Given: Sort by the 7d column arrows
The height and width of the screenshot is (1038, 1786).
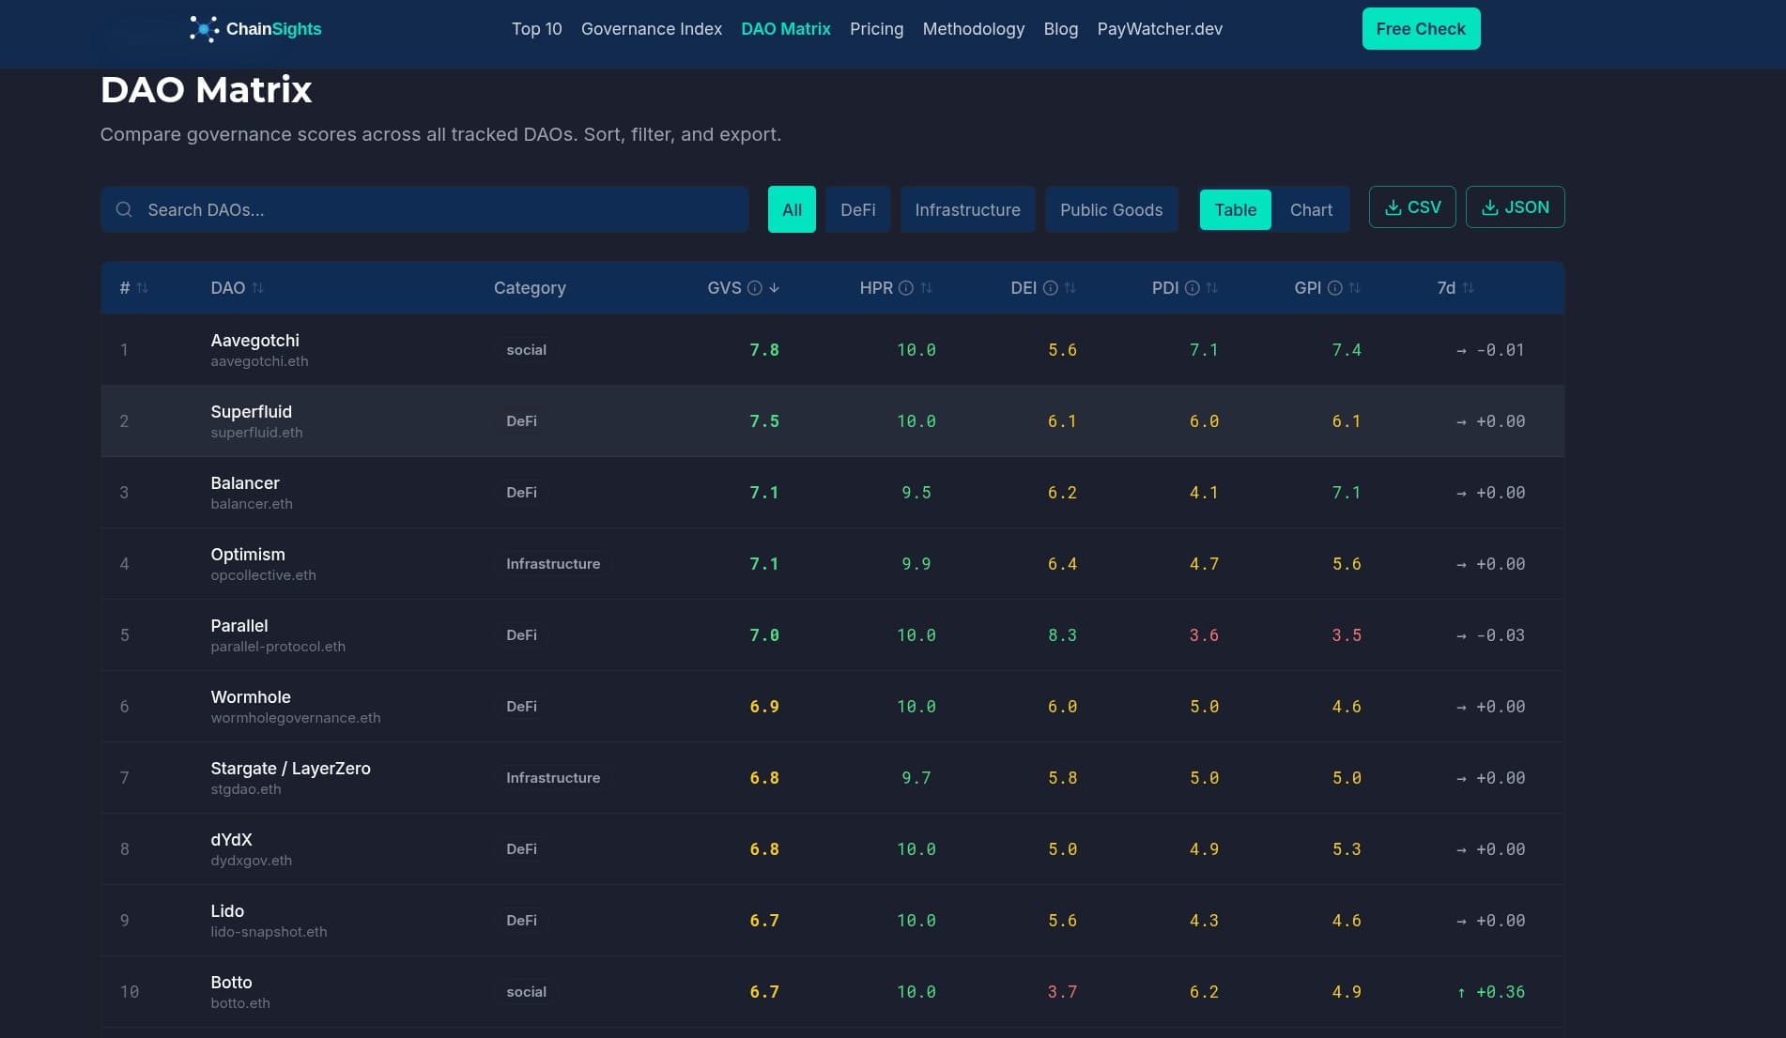Looking at the screenshot, I should click(x=1468, y=288).
